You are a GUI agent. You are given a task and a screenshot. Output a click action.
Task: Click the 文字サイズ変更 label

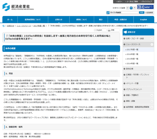[119, 8]
